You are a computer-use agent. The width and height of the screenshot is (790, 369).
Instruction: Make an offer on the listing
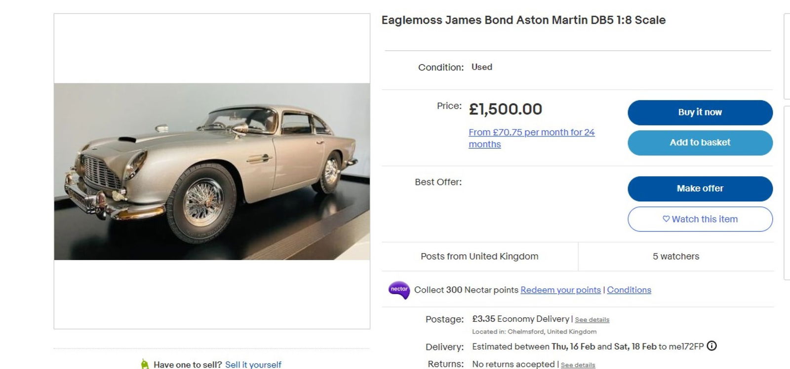[x=700, y=188]
